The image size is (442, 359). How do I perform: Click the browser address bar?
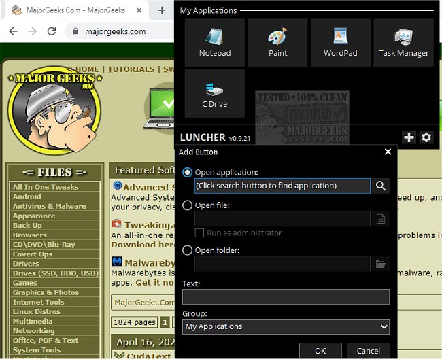pos(121,31)
